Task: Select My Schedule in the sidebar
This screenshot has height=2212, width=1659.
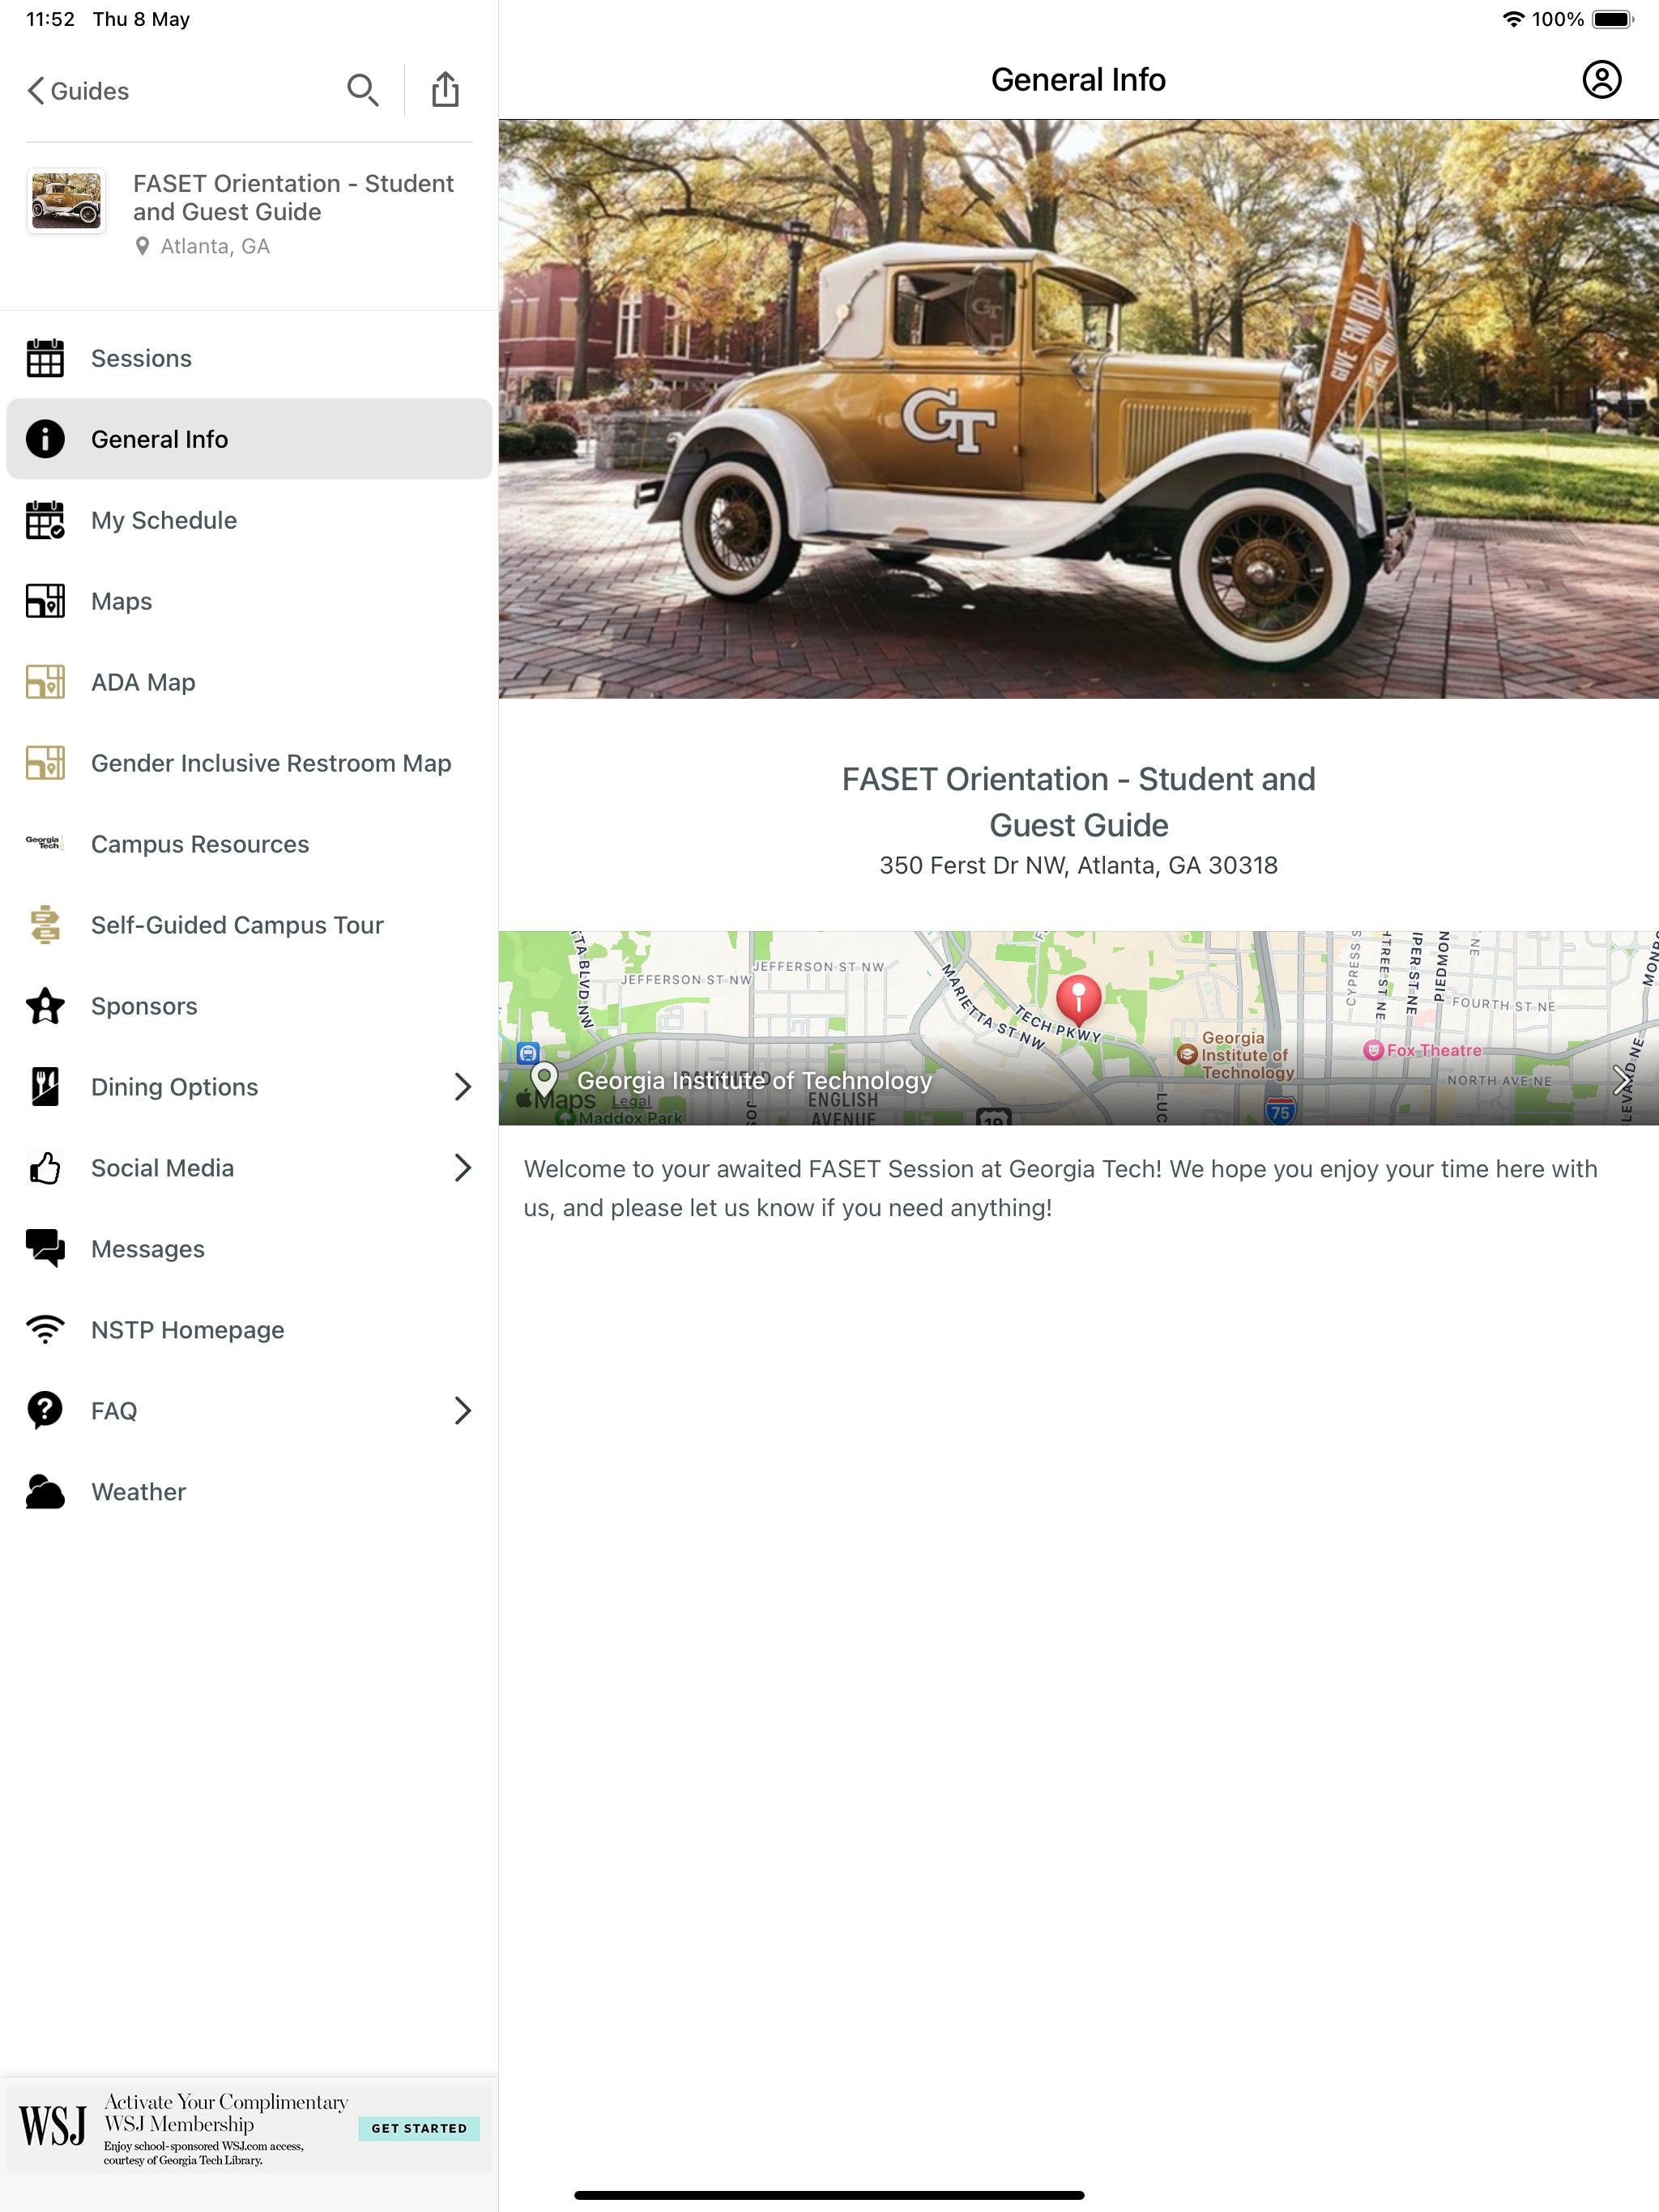Action: [x=164, y=520]
